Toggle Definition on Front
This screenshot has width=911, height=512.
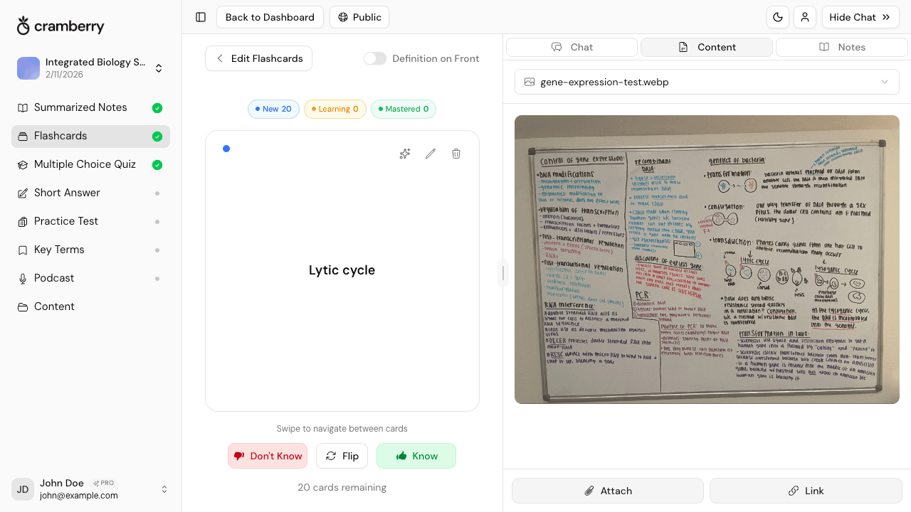pos(375,58)
